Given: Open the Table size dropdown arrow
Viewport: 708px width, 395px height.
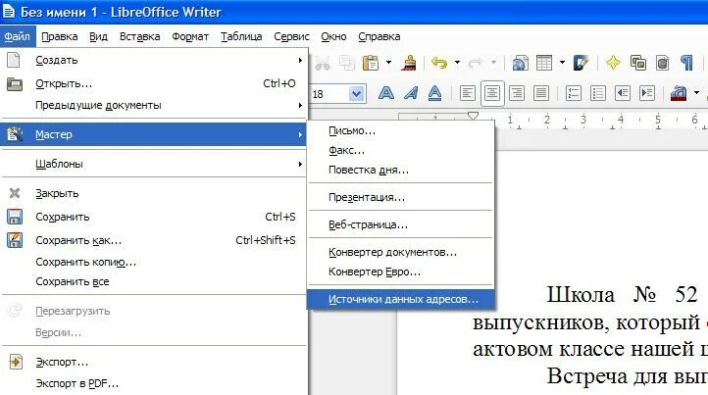Looking at the screenshot, I should coord(562,63).
